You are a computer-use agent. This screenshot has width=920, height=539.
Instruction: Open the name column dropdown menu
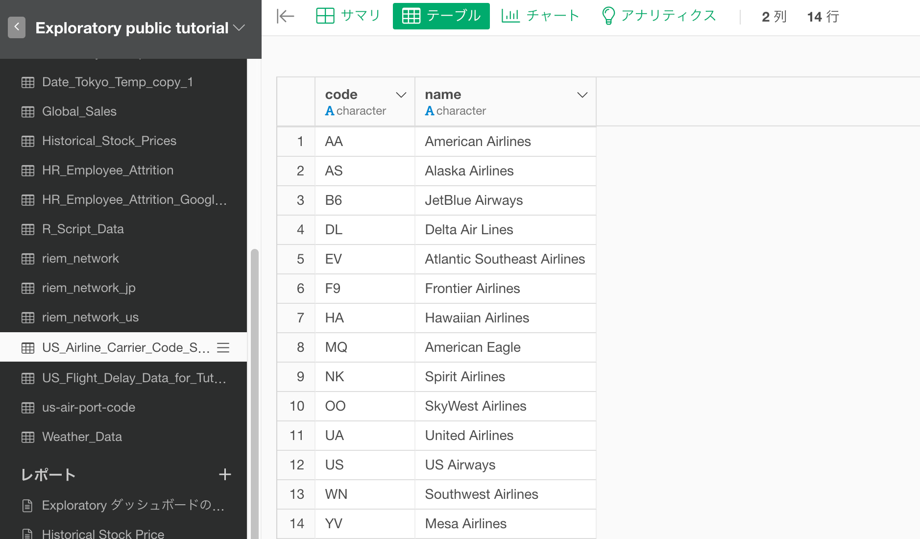point(582,95)
